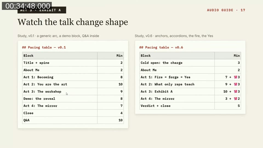Click 'About Me' in v0.6 table
263x148 pixels.
click(x=148, y=70)
